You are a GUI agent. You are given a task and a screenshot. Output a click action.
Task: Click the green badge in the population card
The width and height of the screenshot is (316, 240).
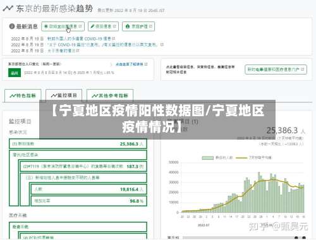coord(15,73)
